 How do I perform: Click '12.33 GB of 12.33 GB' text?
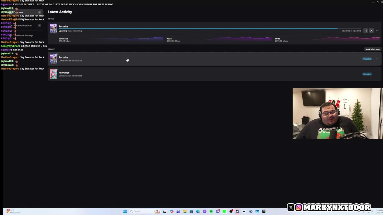pyautogui.click(x=351, y=31)
